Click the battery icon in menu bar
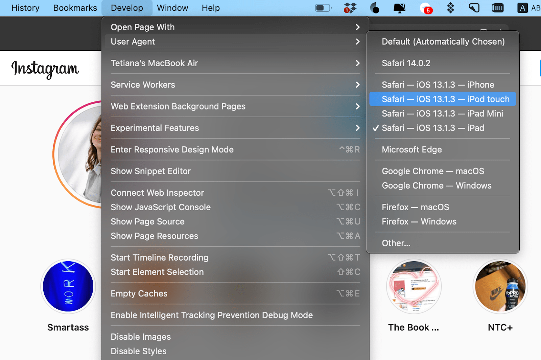 [x=323, y=8]
